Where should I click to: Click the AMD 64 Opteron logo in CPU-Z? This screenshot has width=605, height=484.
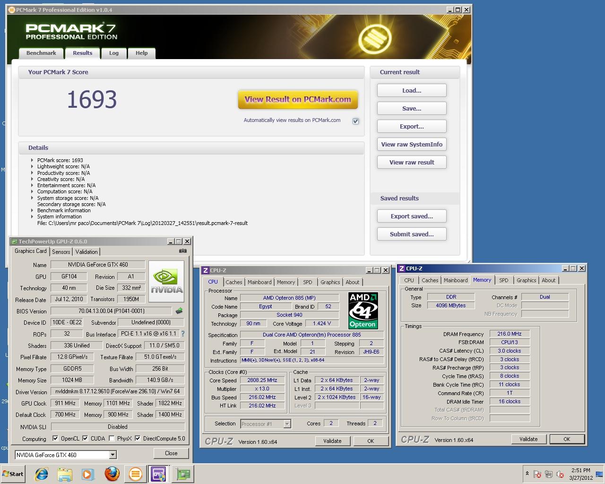coord(363,311)
